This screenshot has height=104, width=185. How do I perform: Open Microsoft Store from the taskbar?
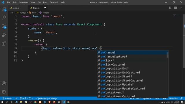[x=26, y=102]
